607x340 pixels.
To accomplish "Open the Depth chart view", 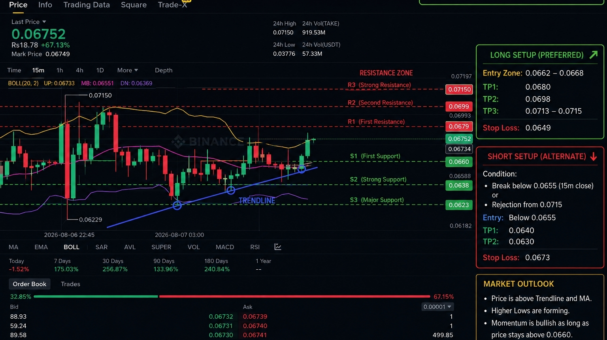I will [x=164, y=70].
